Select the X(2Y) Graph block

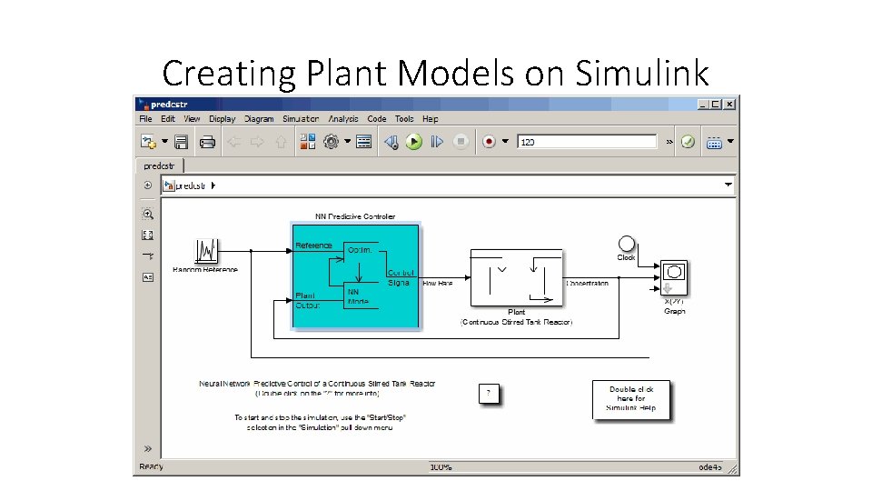coord(674,278)
